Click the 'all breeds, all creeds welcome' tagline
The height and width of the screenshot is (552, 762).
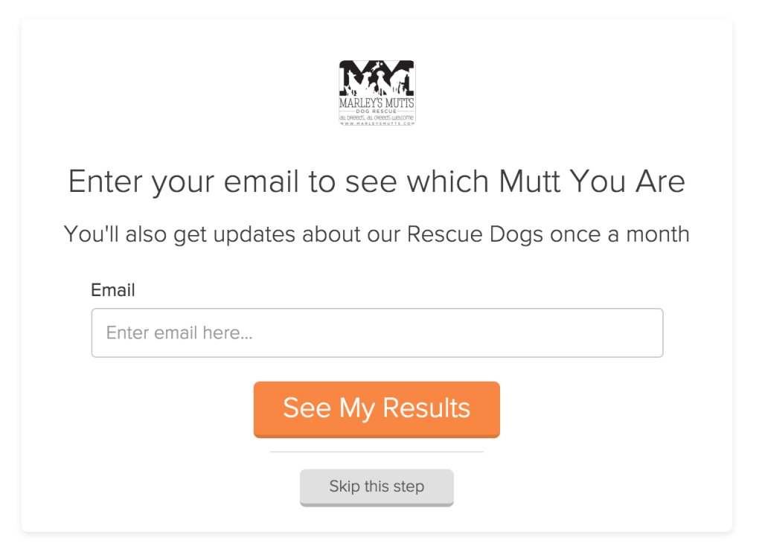click(x=377, y=118)
